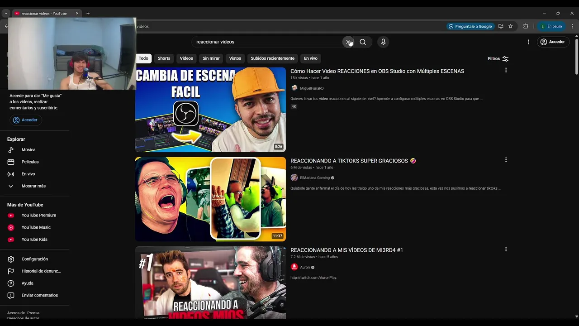Open a new browser tab with plus button
This screenshot has height=326, width=579.
pyautogui.click(x=88, y=13)
